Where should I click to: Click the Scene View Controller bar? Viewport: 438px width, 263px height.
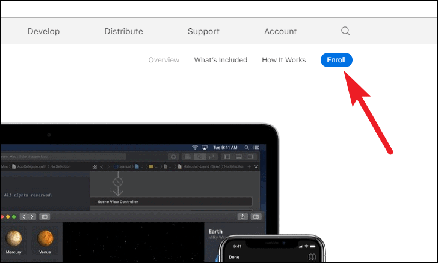171,202
